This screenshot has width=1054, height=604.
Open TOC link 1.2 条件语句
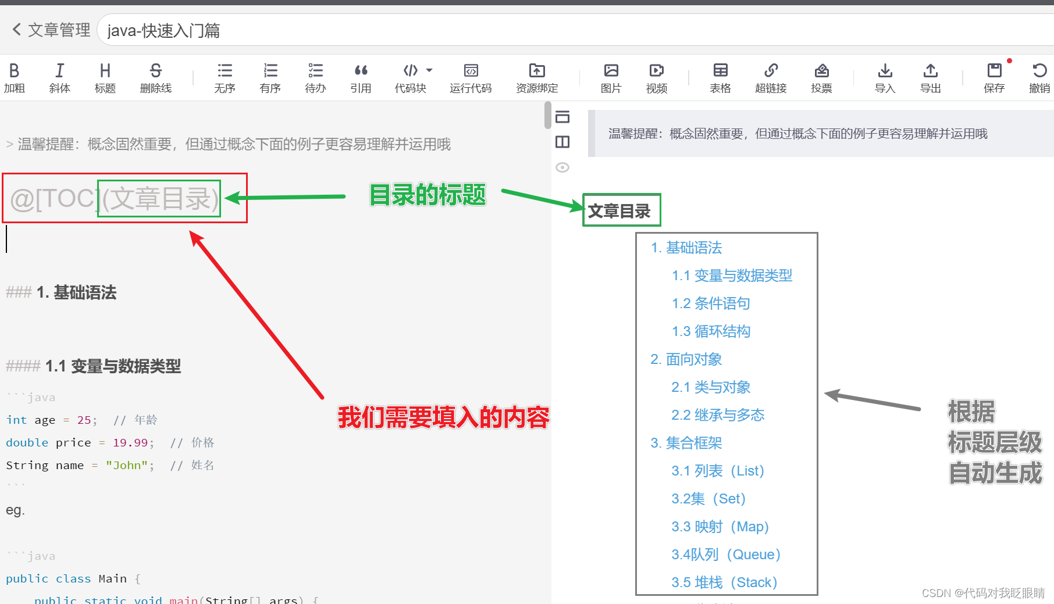pos(711,303)
